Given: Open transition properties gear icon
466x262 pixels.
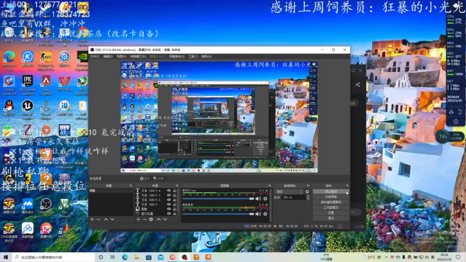Looking at the screenshot, I should coord(308,192).
